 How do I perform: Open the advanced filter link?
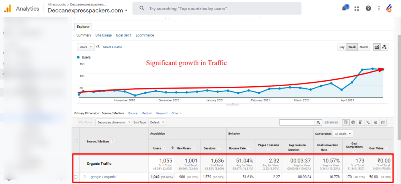[x=331, y=122]
